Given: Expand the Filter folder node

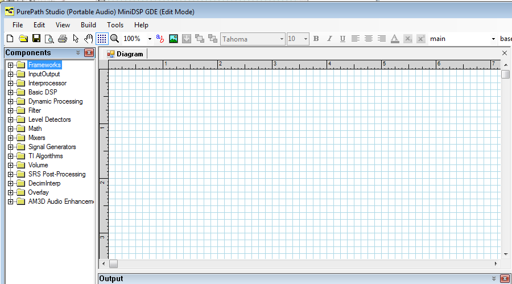Looking at the screenshot, I should tap(10, 110).
